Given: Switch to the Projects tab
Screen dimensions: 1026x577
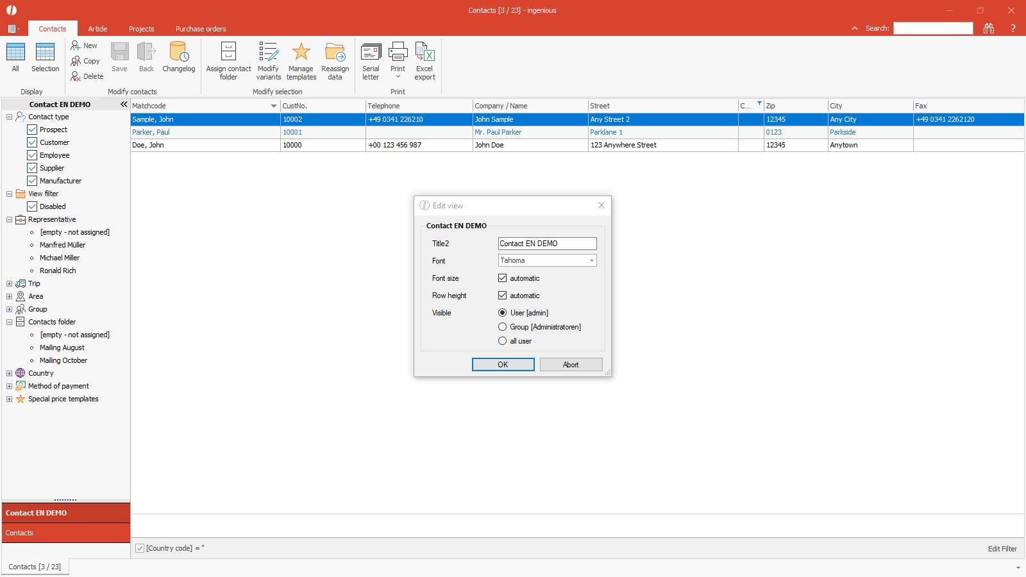Looking at the screenshot, I should pos(141,29).
